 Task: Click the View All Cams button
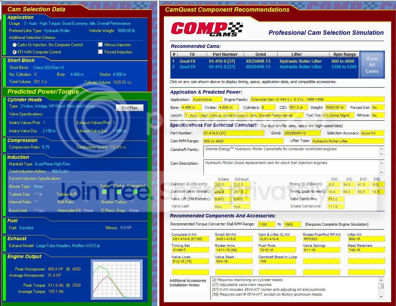pyautogui.click(x=372, y=65)
